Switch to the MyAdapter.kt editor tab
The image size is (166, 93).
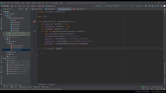[51, 9]
